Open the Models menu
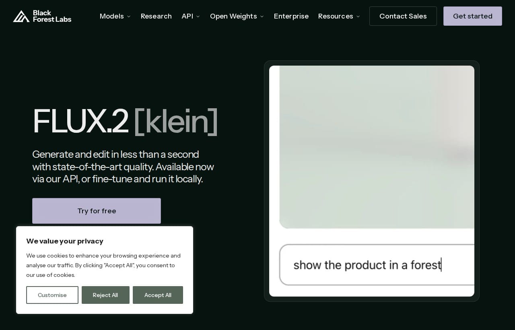 click(112, 16)
